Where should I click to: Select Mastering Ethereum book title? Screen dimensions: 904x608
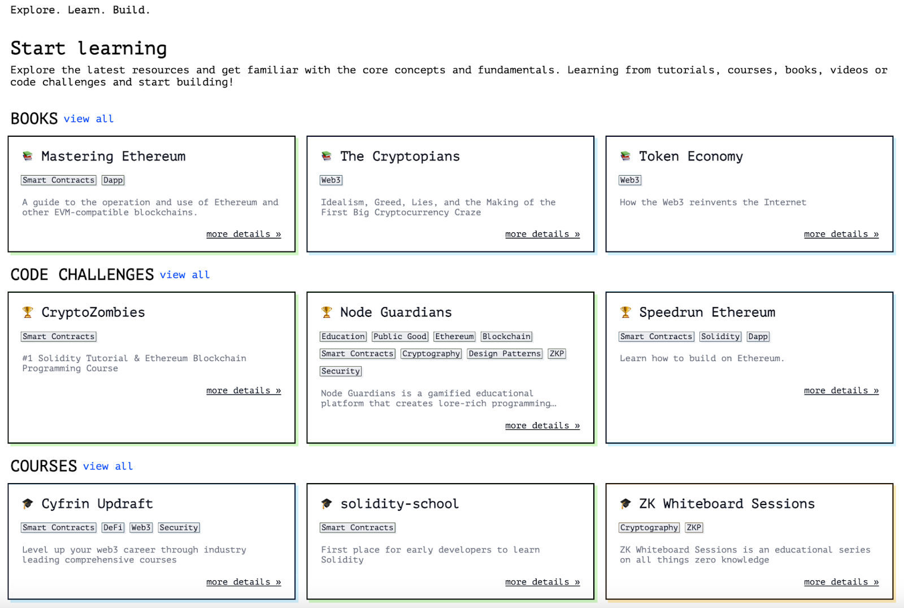[114, 157]
